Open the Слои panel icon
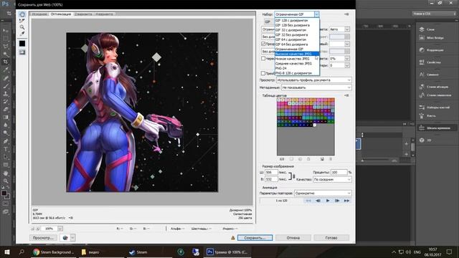The height and width of the screenshot is (258, 459). click(x=422, y=29)
